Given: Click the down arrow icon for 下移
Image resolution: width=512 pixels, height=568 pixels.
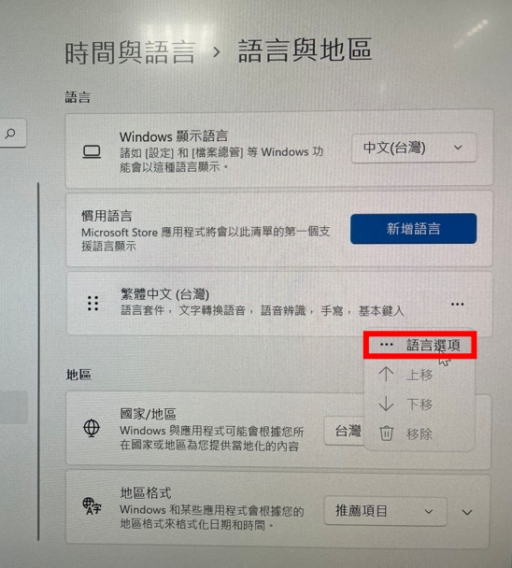Looking at the screenshot, I should 386,404.
